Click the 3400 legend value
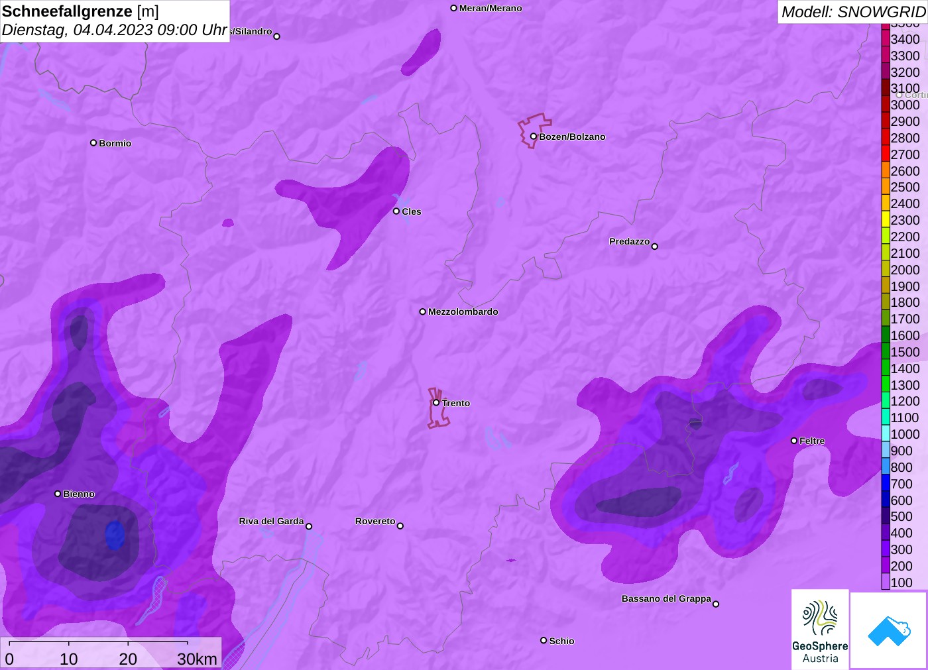This screenshot has height=670, width=928. (905, 39)
